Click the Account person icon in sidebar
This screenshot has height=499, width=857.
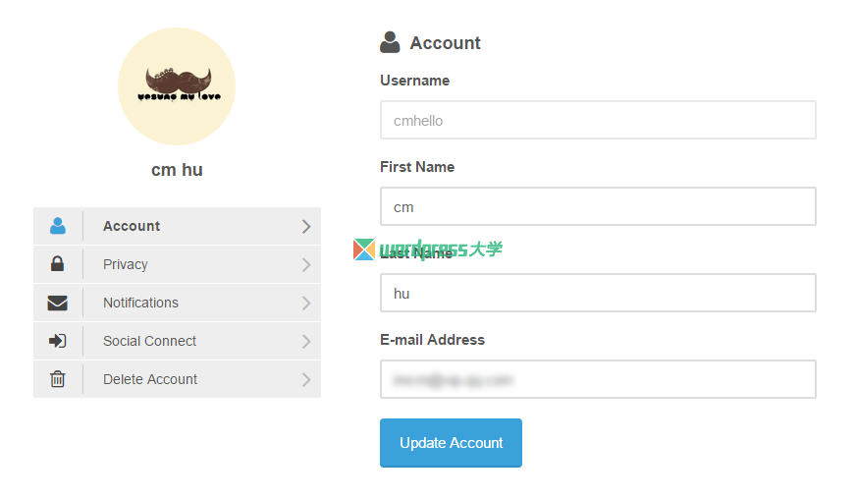tap(58, 226)
